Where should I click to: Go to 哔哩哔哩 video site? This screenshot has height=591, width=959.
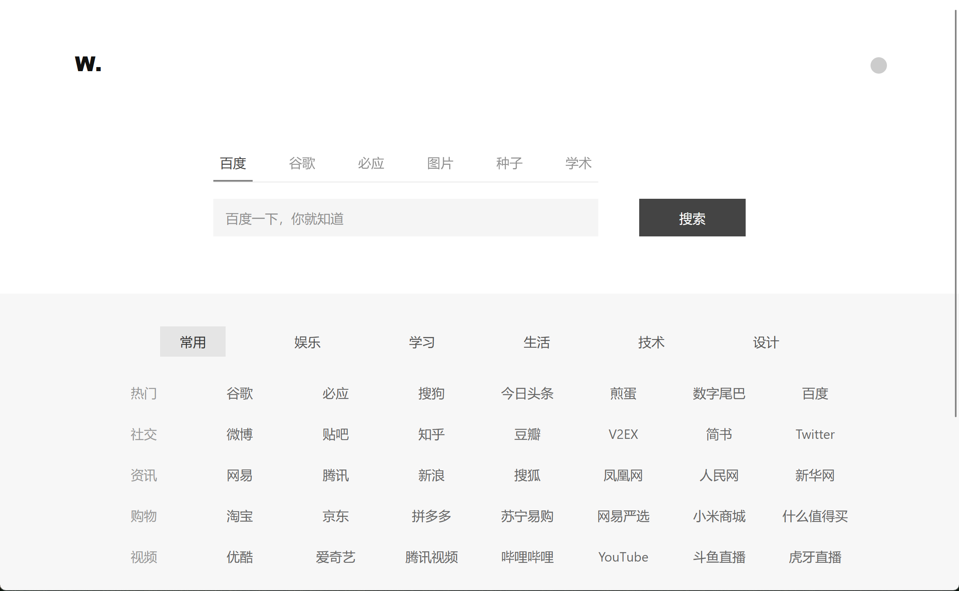(x=527, y=557)
